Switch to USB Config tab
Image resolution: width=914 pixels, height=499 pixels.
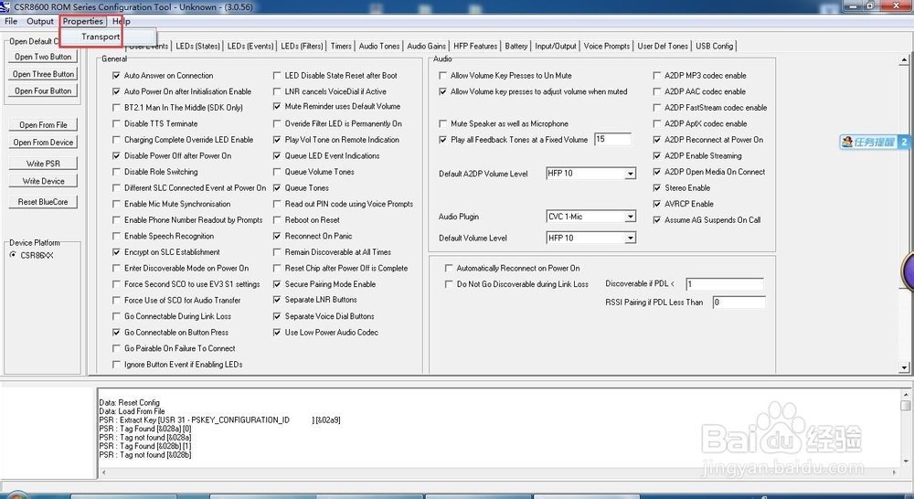click(x=715, y=46)
